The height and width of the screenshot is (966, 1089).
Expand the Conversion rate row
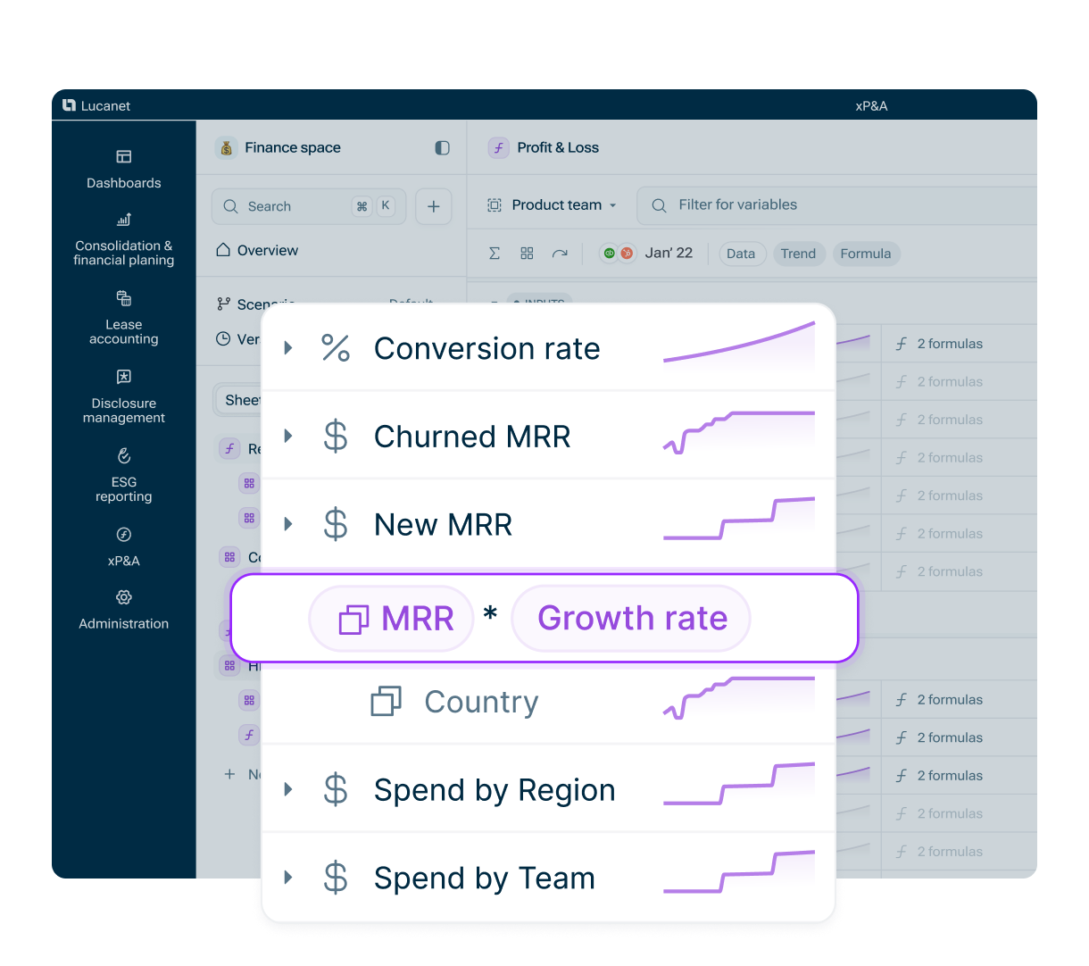click(x=288, y=348)
